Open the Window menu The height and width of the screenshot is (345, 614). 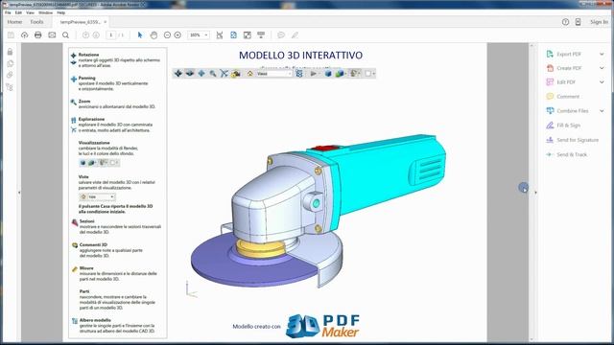45,12
